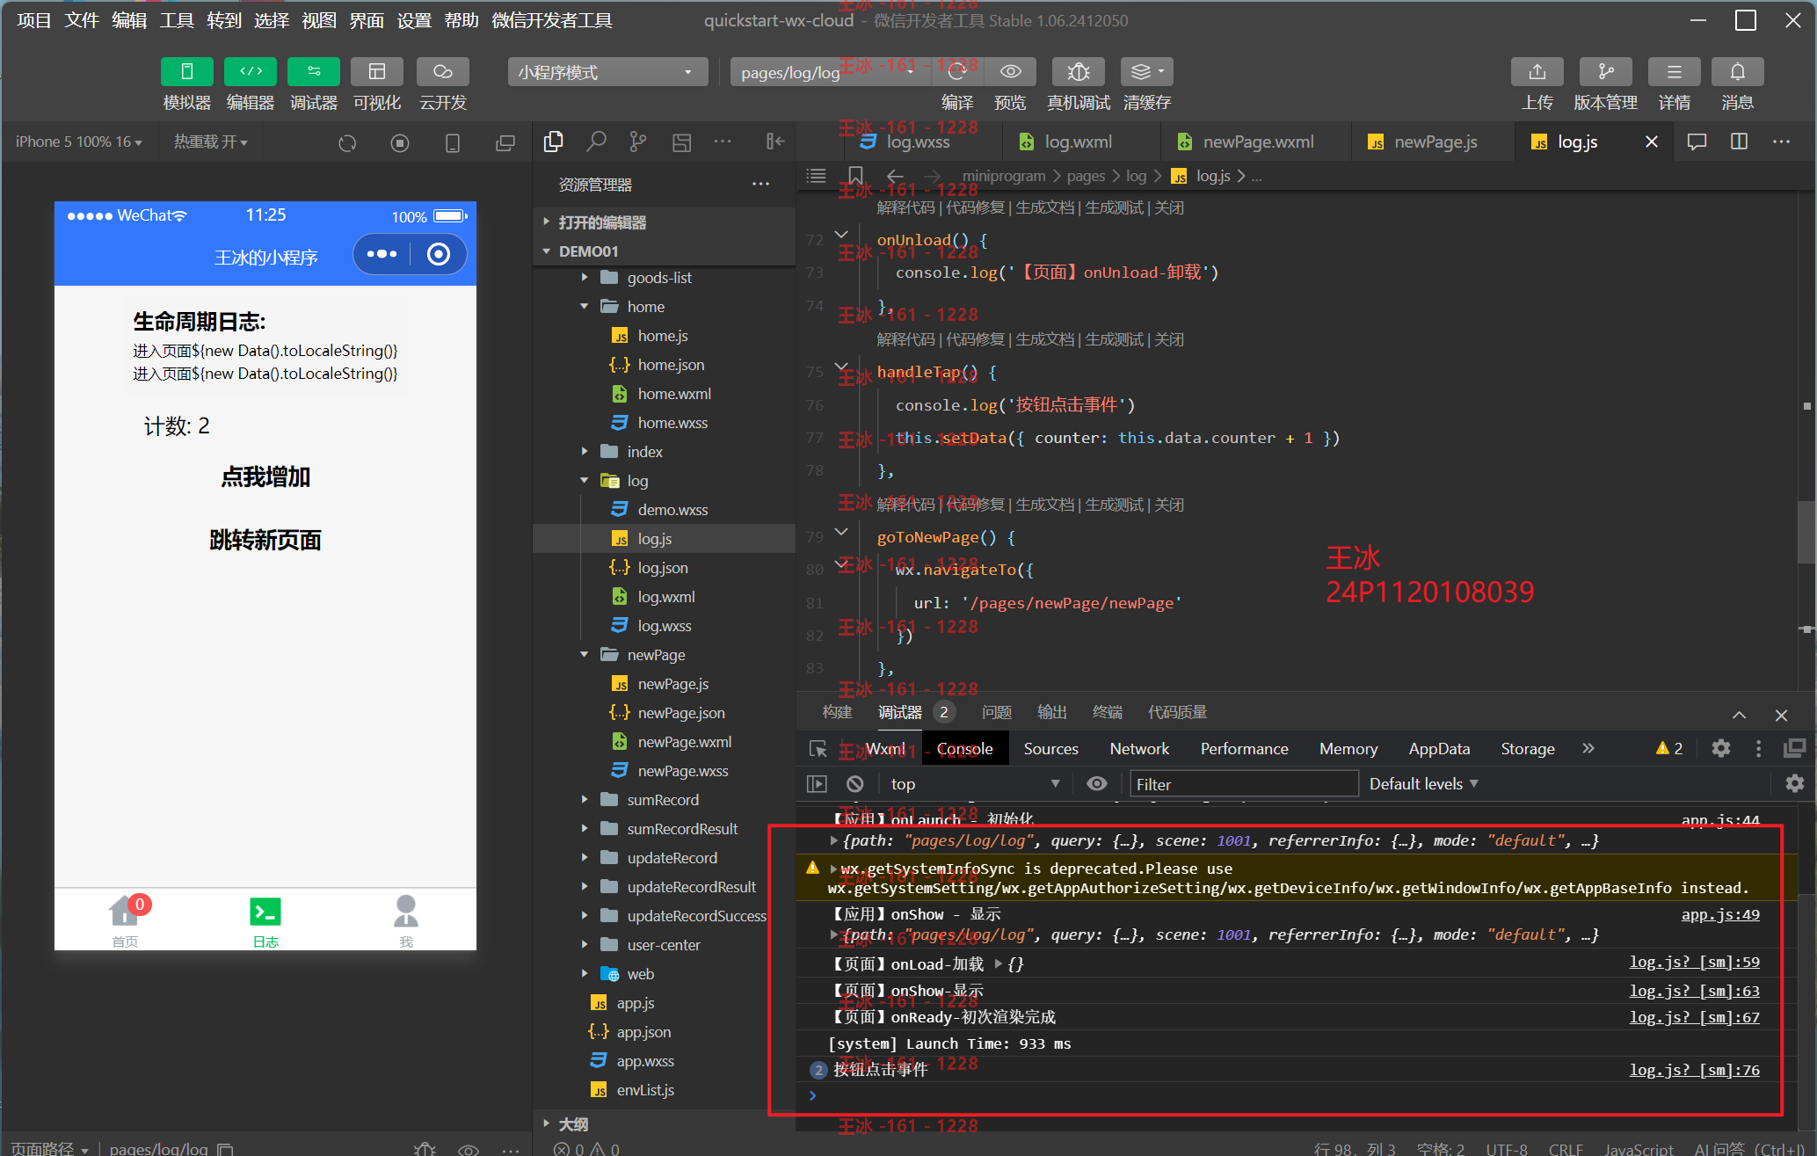Tap the 首页 tab in simulator
Screen dimensions: 1817x1156
click(125, 920)
